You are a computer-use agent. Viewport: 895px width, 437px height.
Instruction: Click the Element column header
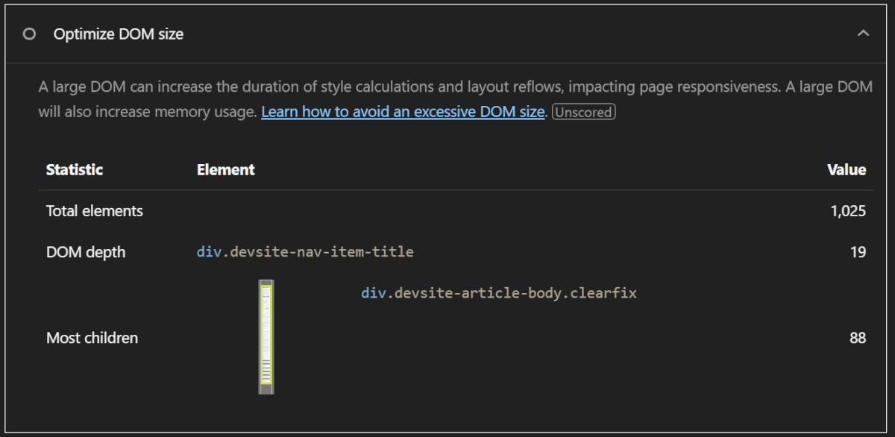point(226,169)
